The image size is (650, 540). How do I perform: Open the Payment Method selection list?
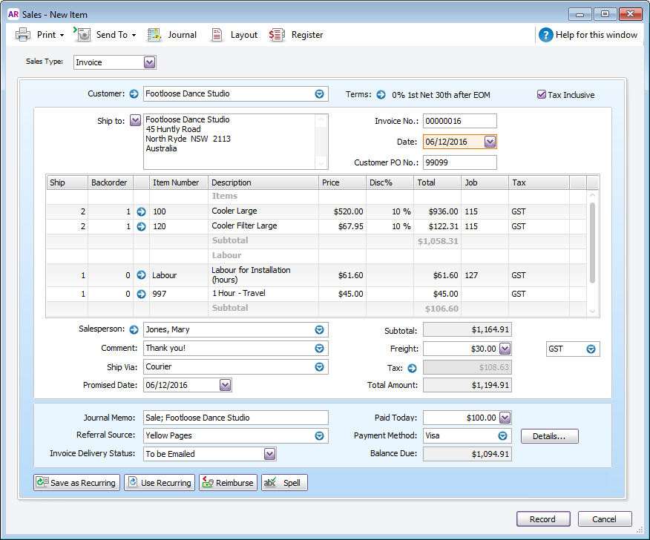pyautogui.click(x=502, y=435)
